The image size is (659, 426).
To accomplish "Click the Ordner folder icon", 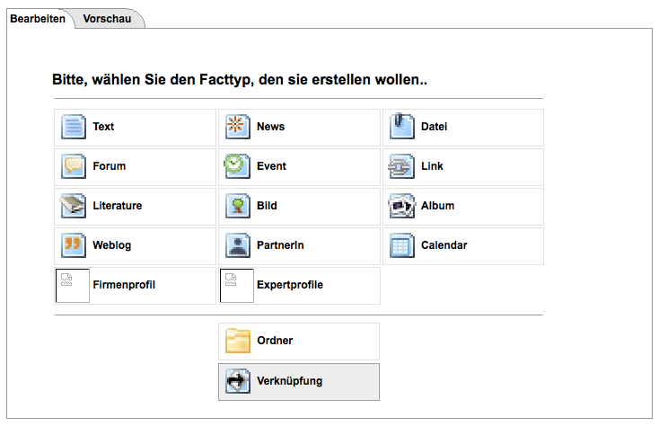I will 237,342.
